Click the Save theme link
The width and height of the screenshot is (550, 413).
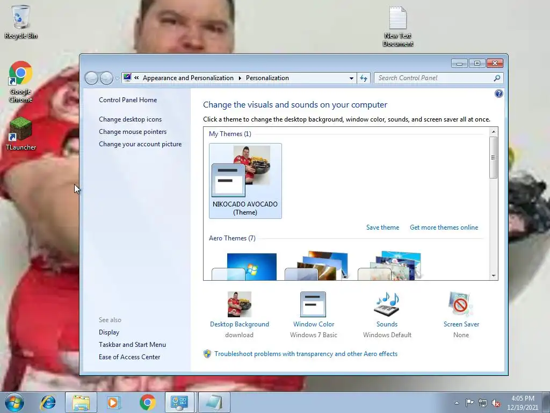382,227
